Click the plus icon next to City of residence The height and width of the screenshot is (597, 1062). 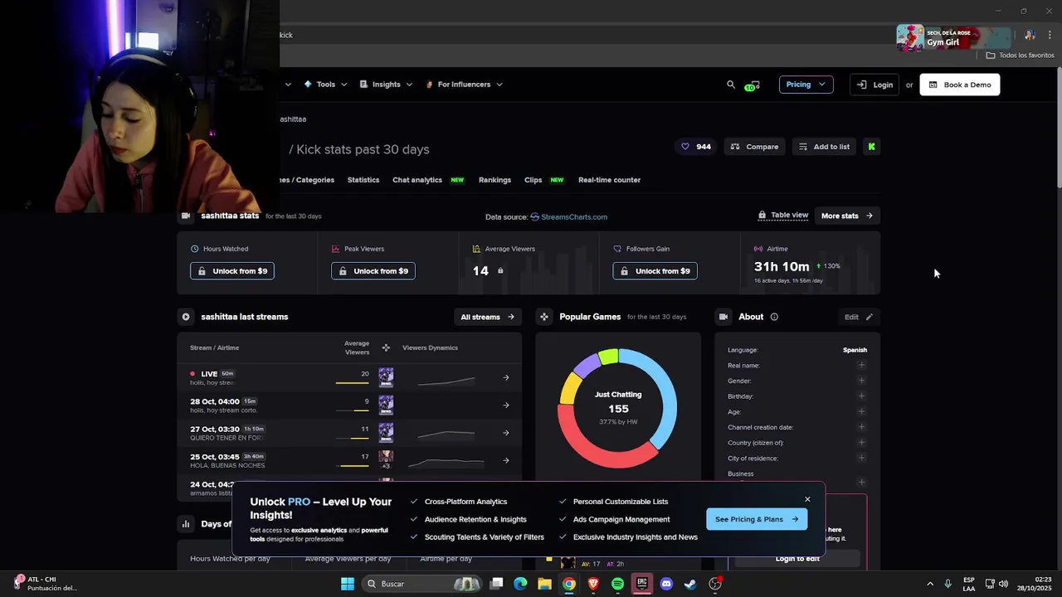[x=861, y=458]
